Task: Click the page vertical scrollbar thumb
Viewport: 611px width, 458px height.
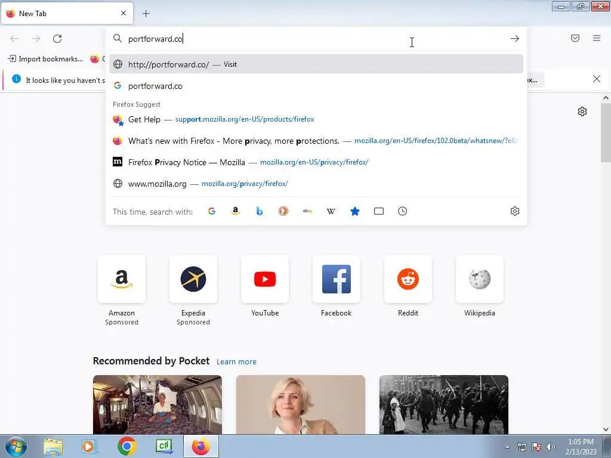Action: tap(606, 133)
